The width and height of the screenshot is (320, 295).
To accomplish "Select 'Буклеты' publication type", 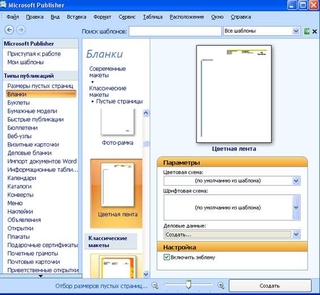I will pos(18,102).
